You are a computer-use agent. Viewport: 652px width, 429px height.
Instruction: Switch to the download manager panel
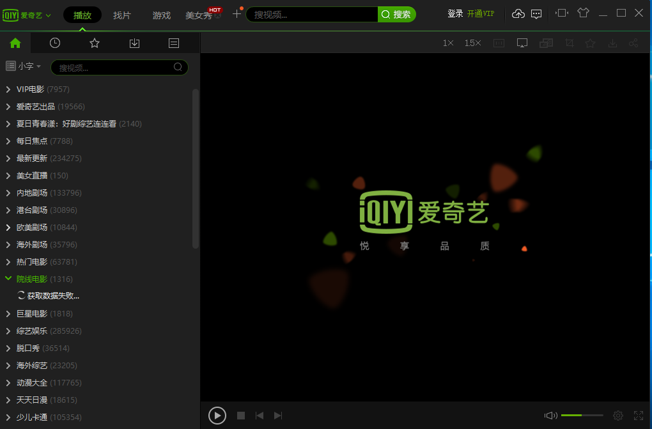[x=134, y=43]
